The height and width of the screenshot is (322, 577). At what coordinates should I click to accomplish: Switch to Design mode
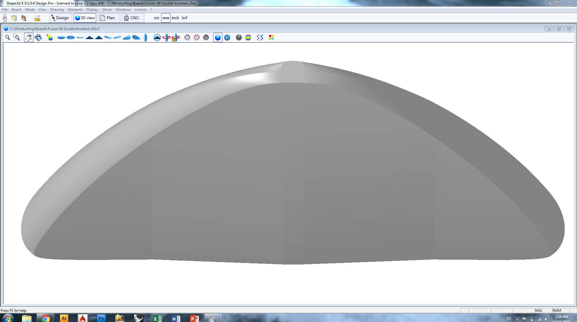[60, 18]
